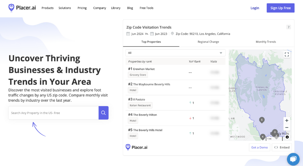Image resolution: width=303 pixels, height=166 pixels.
Task: Click Hotel tag under The Maybourne
Action: pyautogui.click(x=133, y=90)
